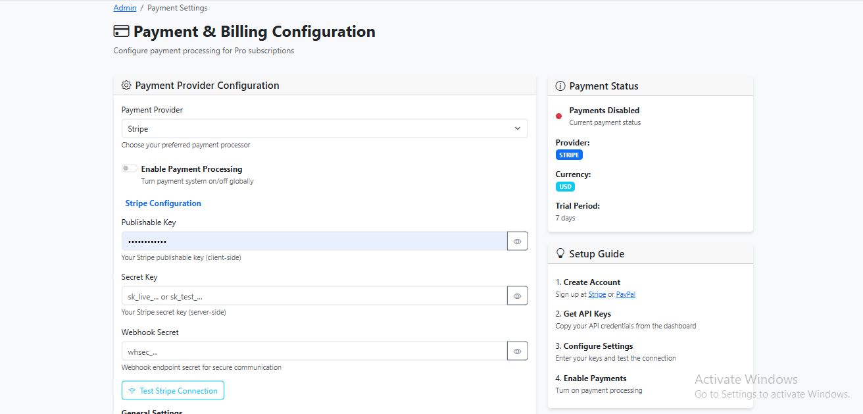This screenshot has height=414, width=863.
Task: Click the credit card icon beside page title
Action: [x=121, y=32]
